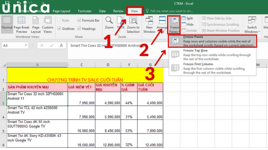Open the Switch Windows dropdown

pos(252,25)
